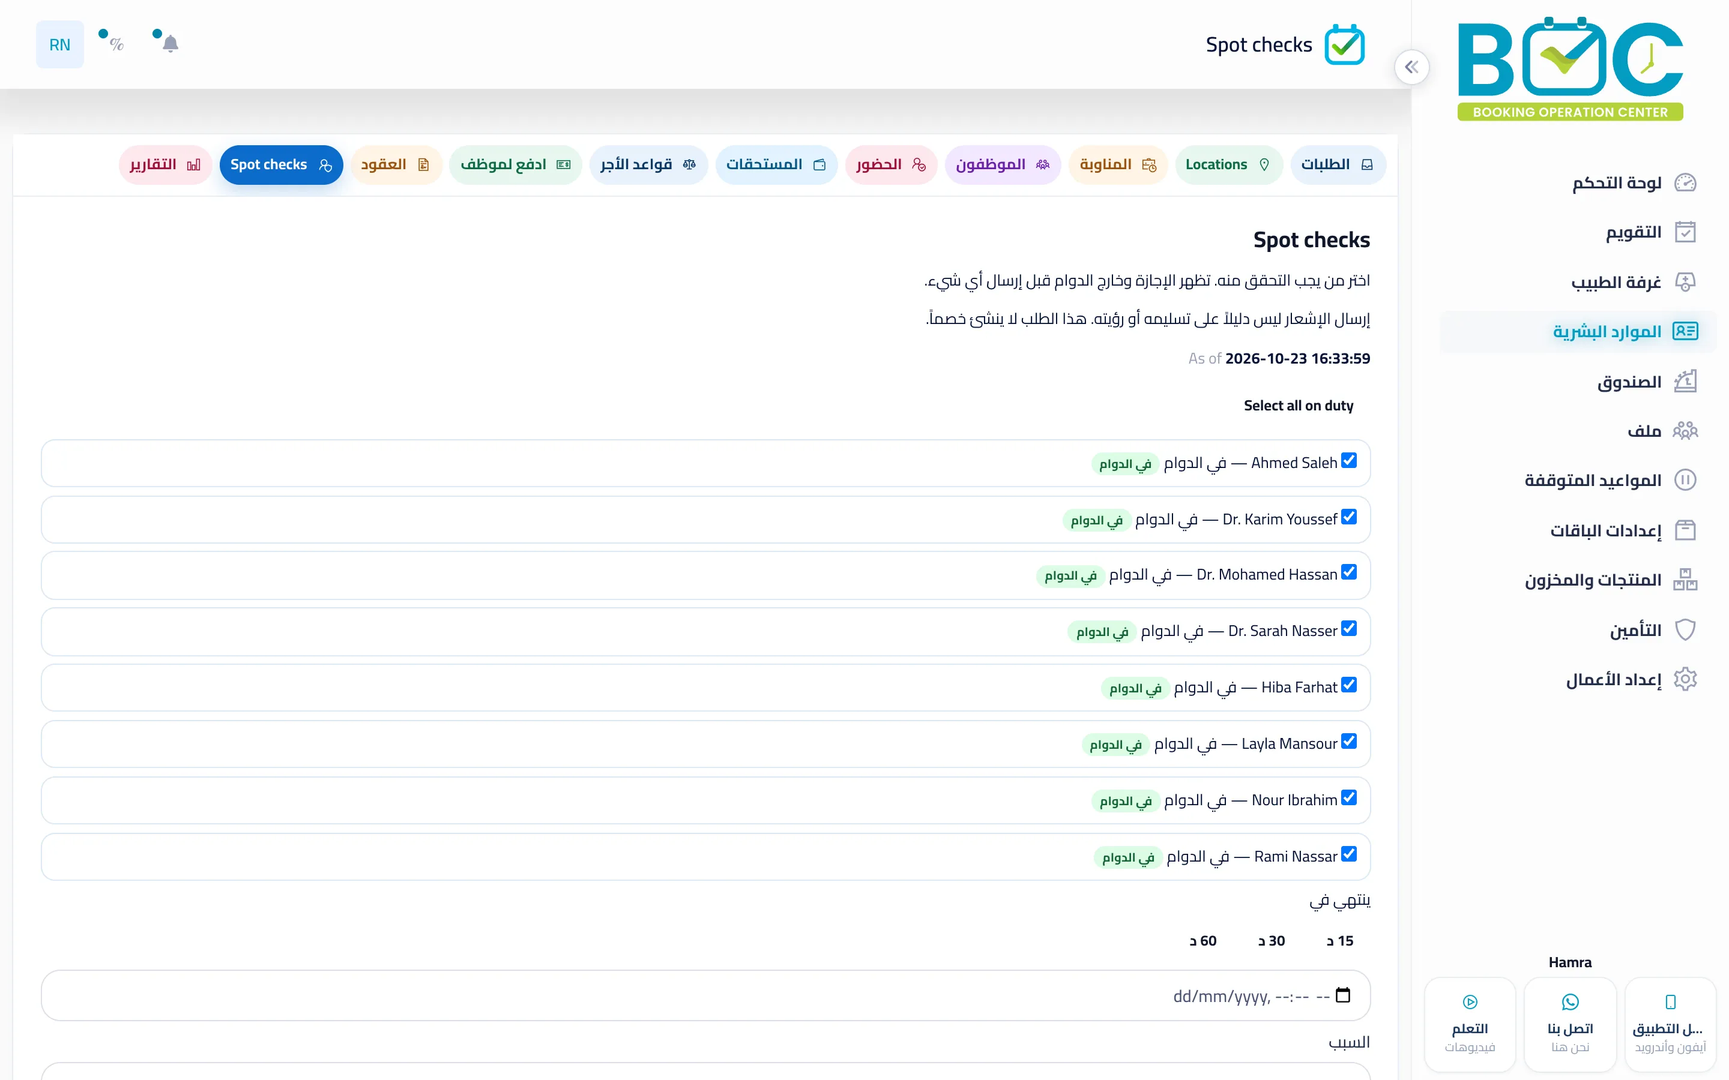This screenshot has width=1729, height=1080.
Task: Switch to the ادفع لموظف tab
Action: pos(515,165)
